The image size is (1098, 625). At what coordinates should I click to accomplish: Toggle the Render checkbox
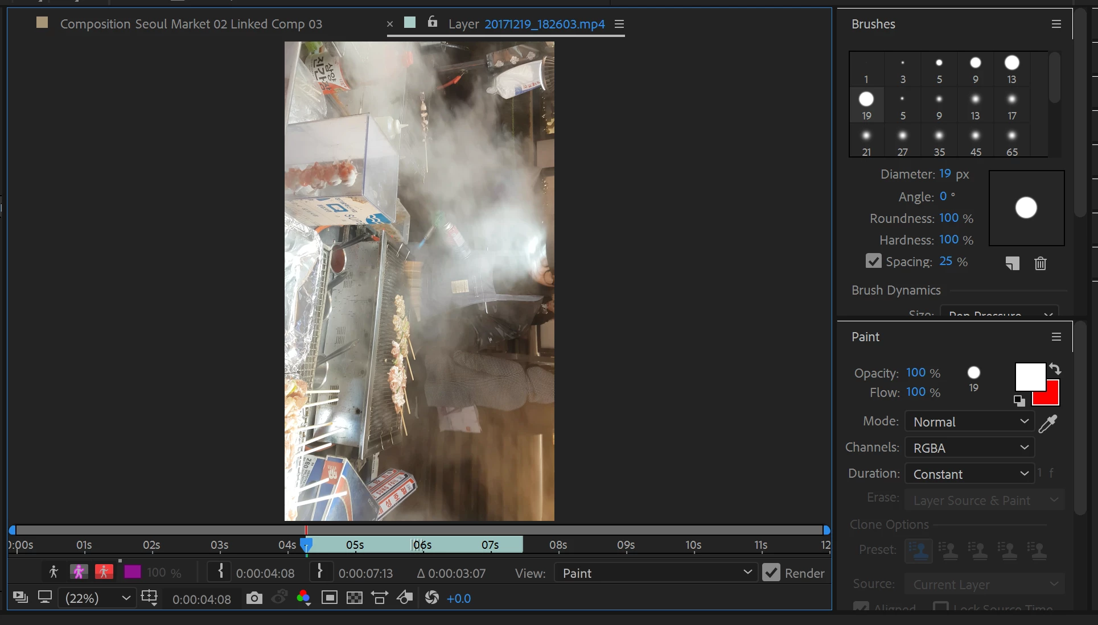pyautogui.click(x=771, y=573)
